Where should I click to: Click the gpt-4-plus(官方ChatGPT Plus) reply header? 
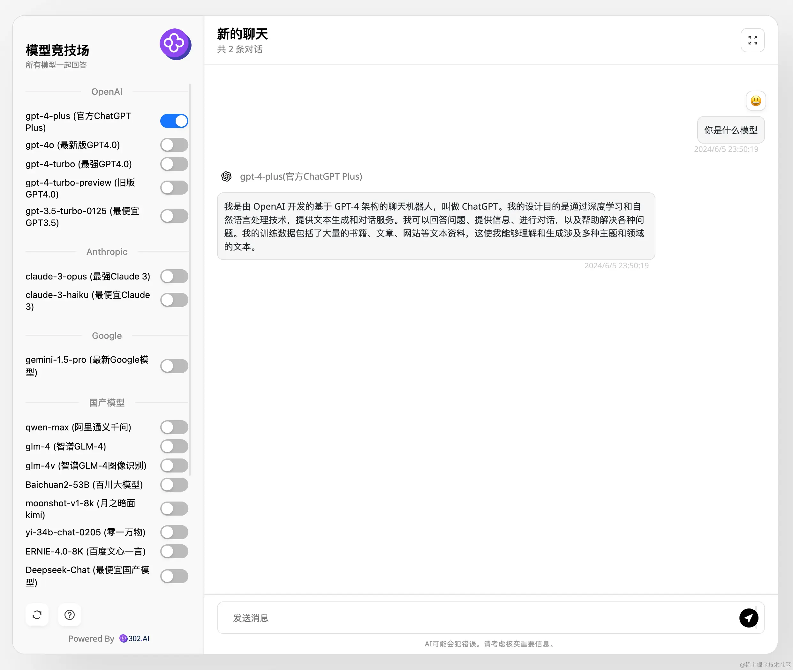(301, 177)
